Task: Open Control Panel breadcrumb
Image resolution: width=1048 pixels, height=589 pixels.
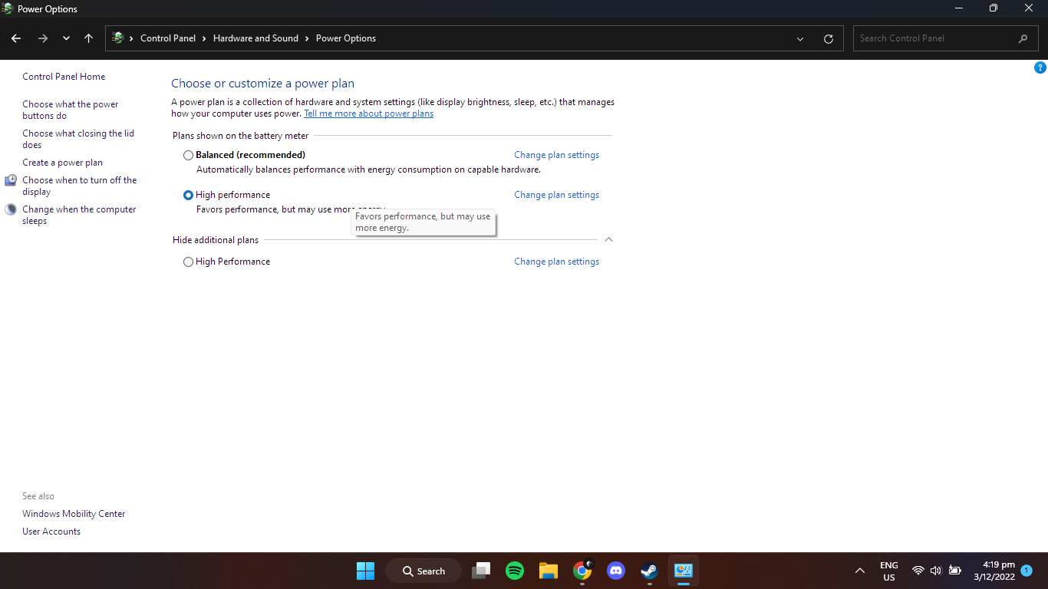Action: tap(168, 38)
